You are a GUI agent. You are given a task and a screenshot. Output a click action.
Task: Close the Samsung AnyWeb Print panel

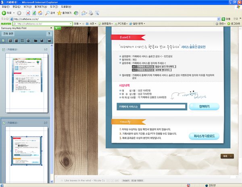tap(51, 28)
